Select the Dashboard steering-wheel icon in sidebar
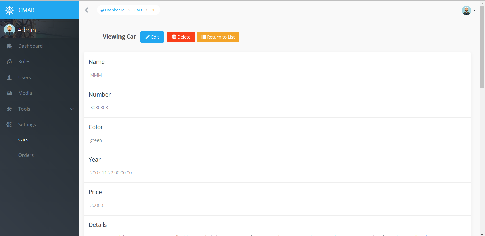Viewport: 485px width, 236px height. pos(9,46)
